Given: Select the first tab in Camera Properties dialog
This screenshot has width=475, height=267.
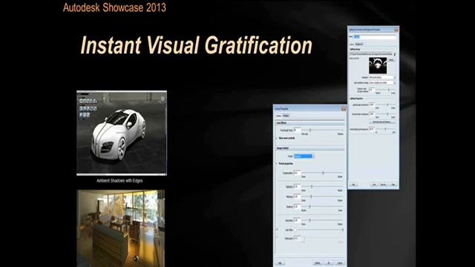Looking at the screenshot, I should pos(279,116).
